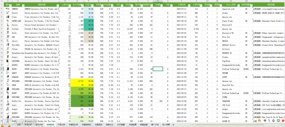This screenshot has width=285, height=127.
Task: Open the 毛利率 column filter dropdown
Action: tap(102, 6)
